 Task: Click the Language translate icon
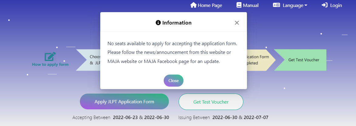click(x=276, y=5)
